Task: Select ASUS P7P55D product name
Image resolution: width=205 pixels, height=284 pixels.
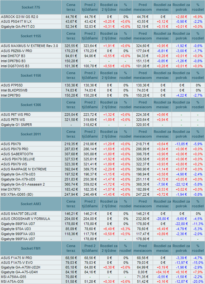Action: tap(12, 85)
